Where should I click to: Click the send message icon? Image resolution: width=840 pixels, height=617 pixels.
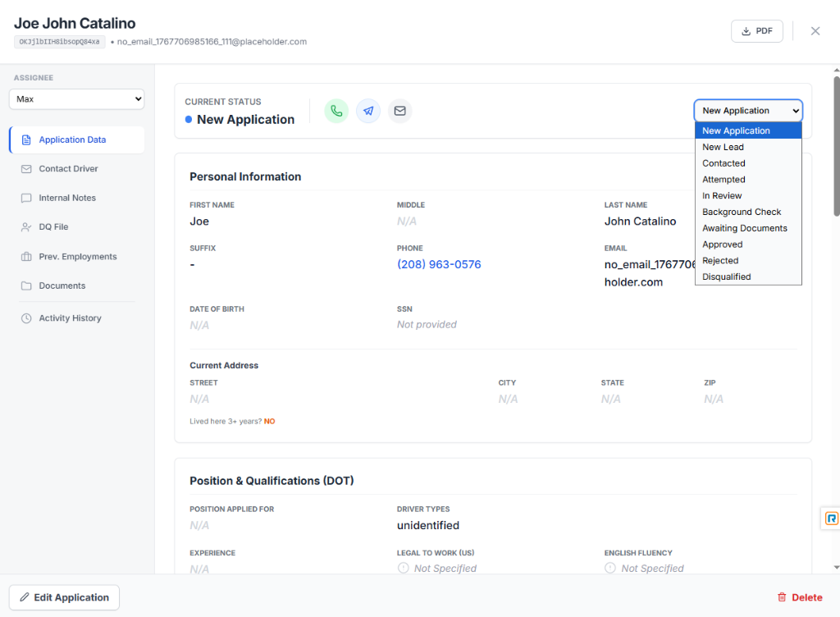(x=367, y=111)
